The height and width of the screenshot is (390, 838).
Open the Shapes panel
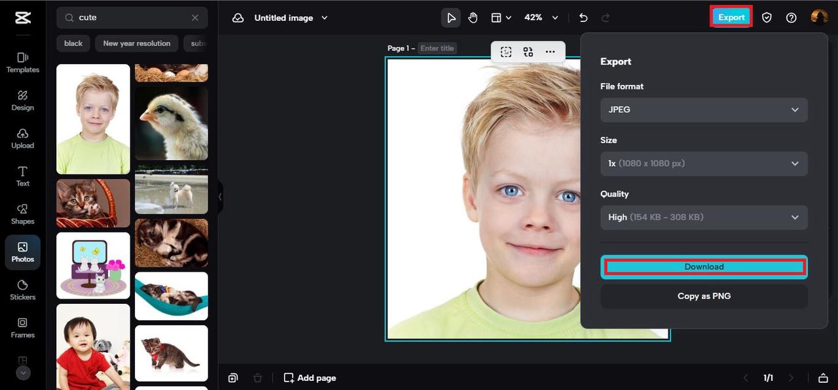23,214
